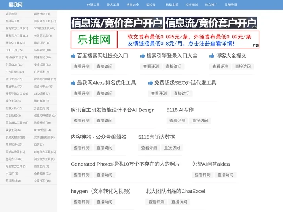Select 刷排名工具 in the sidebar
This screenshot has width=283, height=212.
pos(13,21)
